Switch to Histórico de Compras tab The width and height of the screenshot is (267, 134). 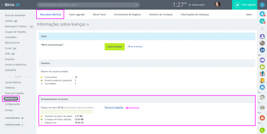161,14
